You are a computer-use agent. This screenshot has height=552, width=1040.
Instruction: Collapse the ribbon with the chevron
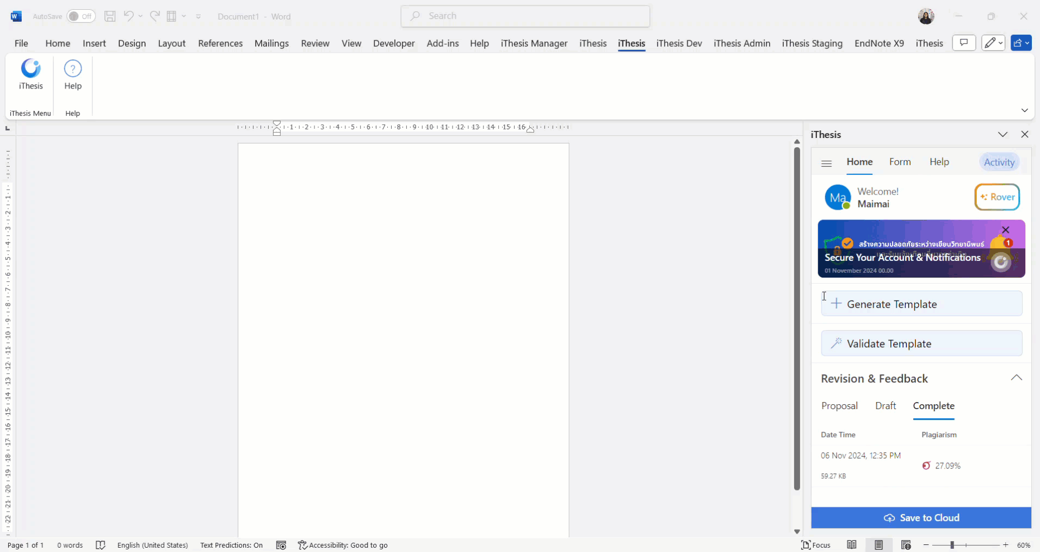(x=1025, y=110)
